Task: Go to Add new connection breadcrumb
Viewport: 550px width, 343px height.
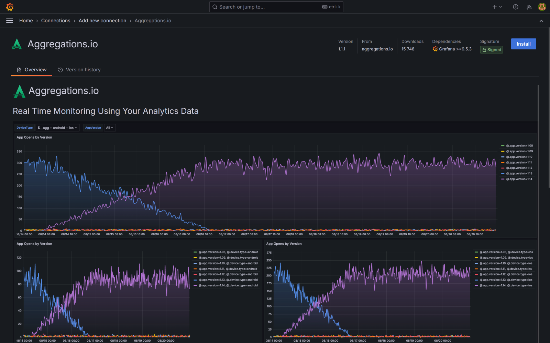Action: point(102,21)
